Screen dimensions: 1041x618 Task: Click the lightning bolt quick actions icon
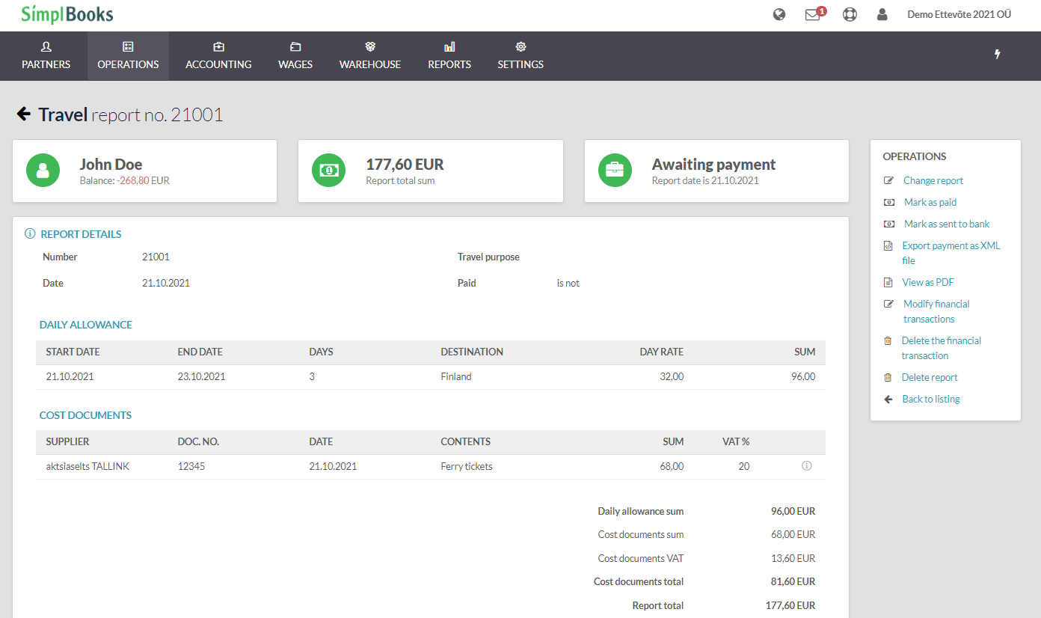pos(997,54)
